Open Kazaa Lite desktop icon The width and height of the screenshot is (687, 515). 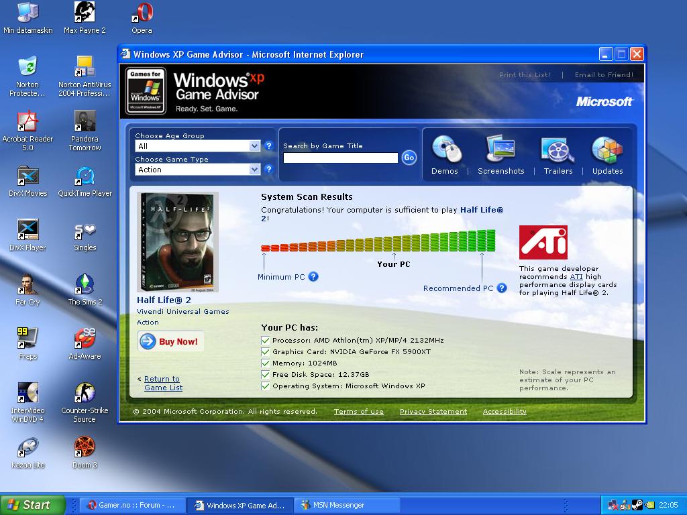[28, 453]
